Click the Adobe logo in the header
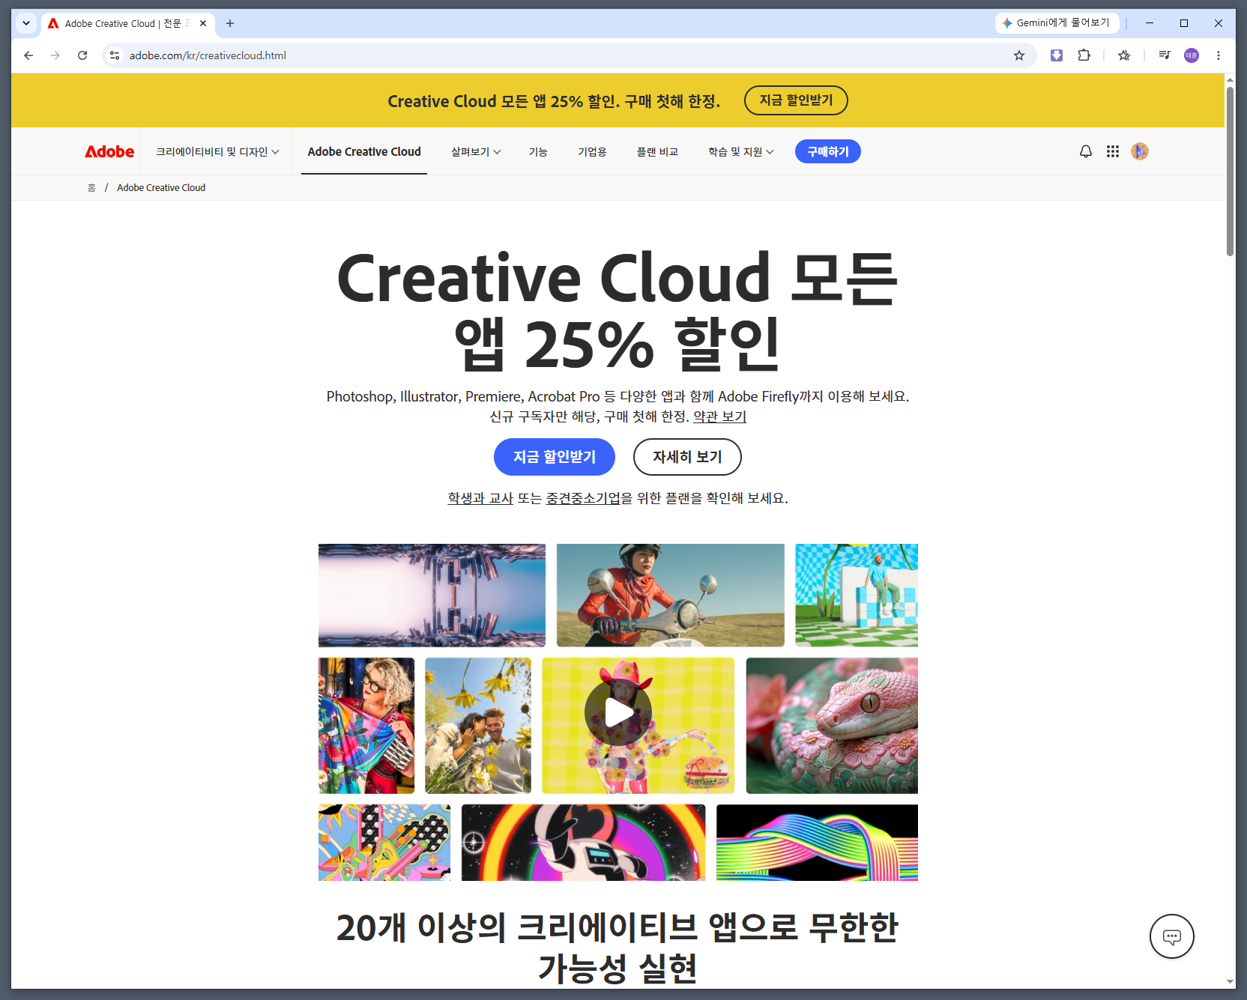This screenshot has height=1000, width=1247. [x=109, y=151]
